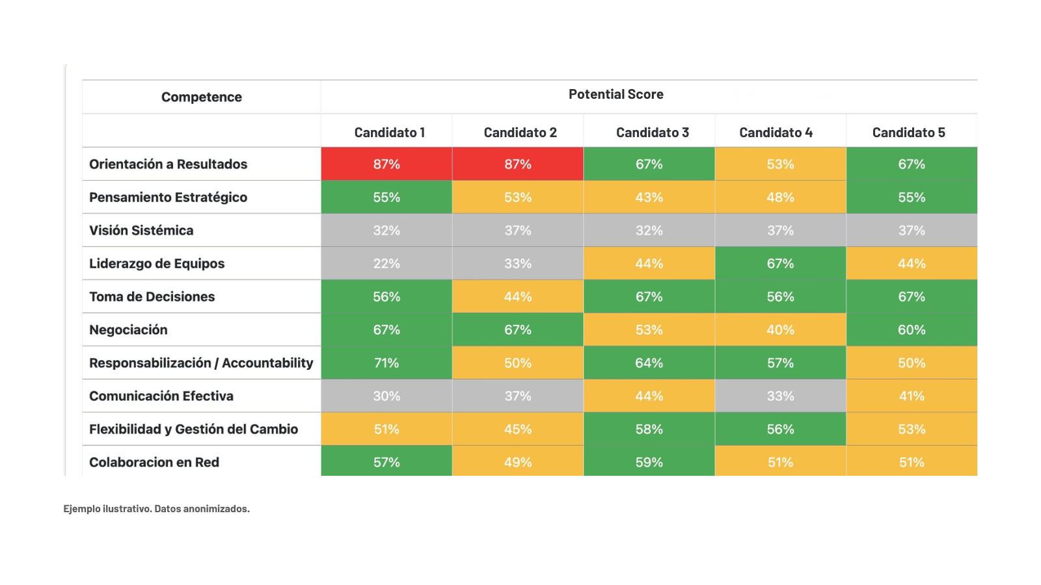Viewport: 1041px width, 585px height.
Task: Click the Candidato 5 column header
Action: pyautogui.click(x=908, y=133)
